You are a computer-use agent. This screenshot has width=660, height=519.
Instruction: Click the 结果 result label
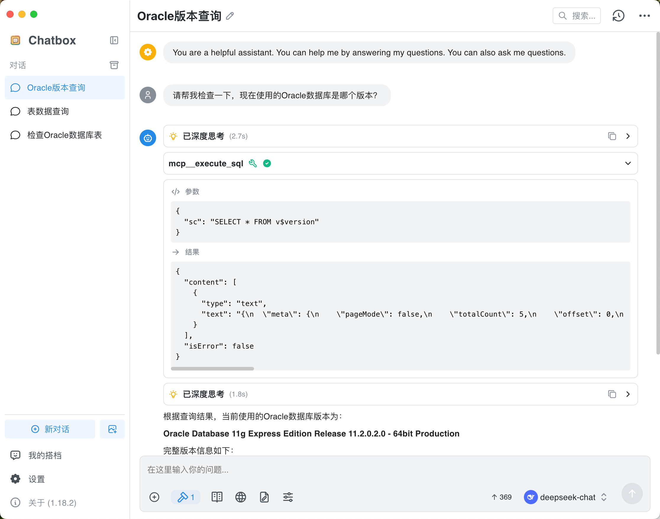point(192,252)
